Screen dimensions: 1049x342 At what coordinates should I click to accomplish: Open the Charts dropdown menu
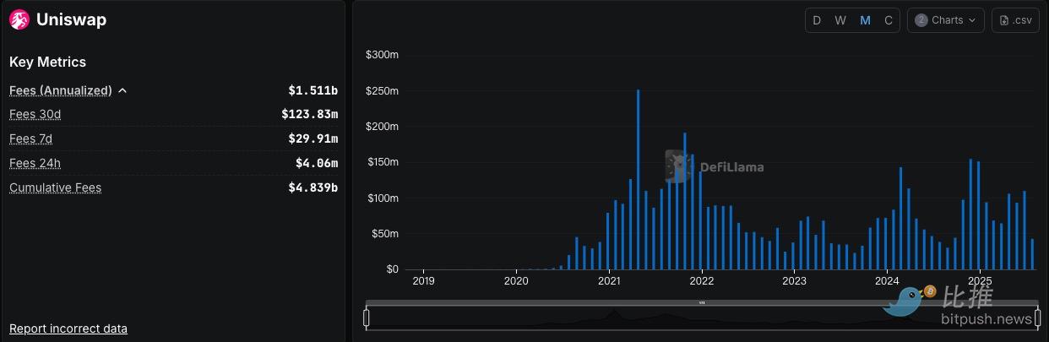click(x=945, y=20)
